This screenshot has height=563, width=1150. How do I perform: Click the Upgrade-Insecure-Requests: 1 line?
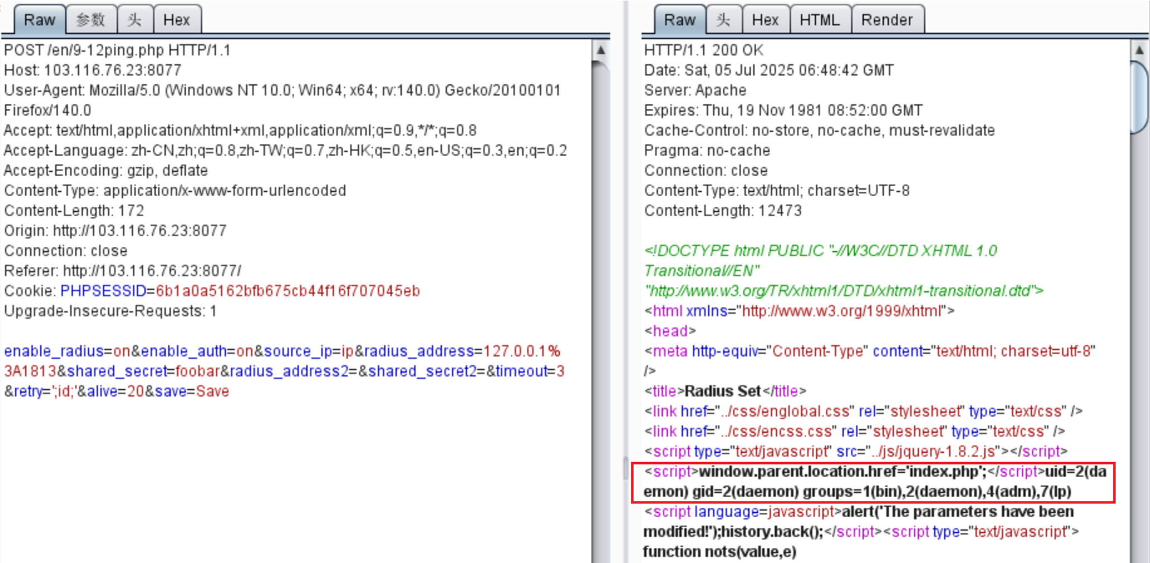(110, 311)
